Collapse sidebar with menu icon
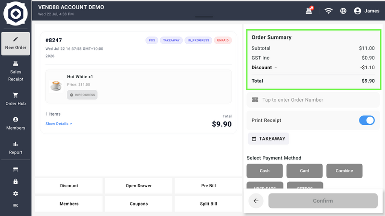The image size is (385, 216). (x=15, y=206)
